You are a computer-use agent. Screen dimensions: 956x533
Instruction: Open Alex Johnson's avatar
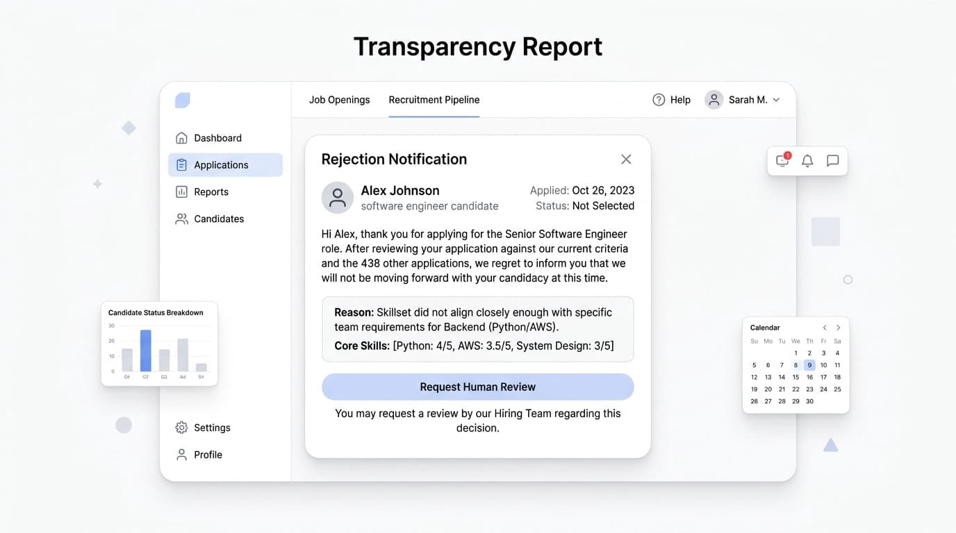337,198
